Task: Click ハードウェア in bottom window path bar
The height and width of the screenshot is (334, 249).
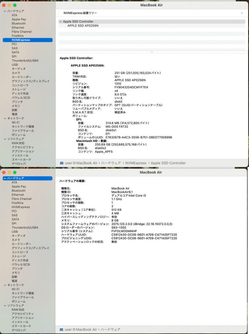Action: [111, 330]
